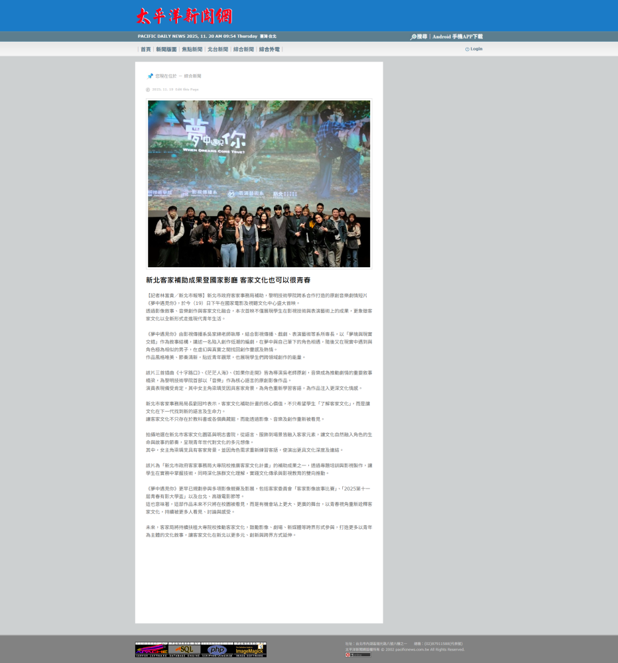The width and height of the screenshot is (618, 663).
Task: Click the pushpin breadcrumb icon
Action: 150,76
